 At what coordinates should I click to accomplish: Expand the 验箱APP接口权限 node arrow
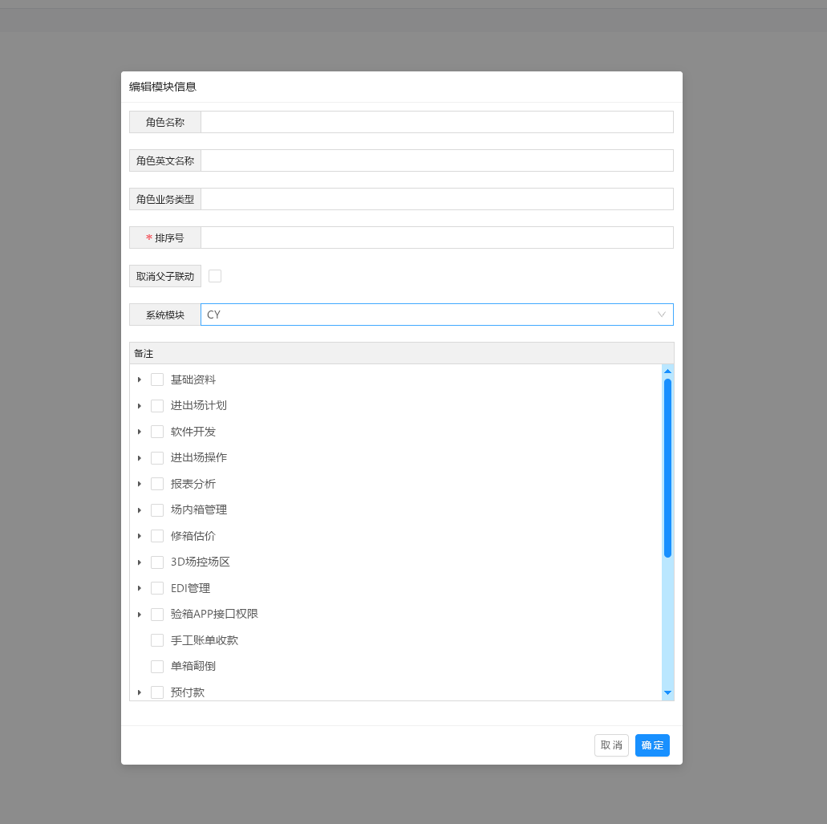tap(140, 615)
